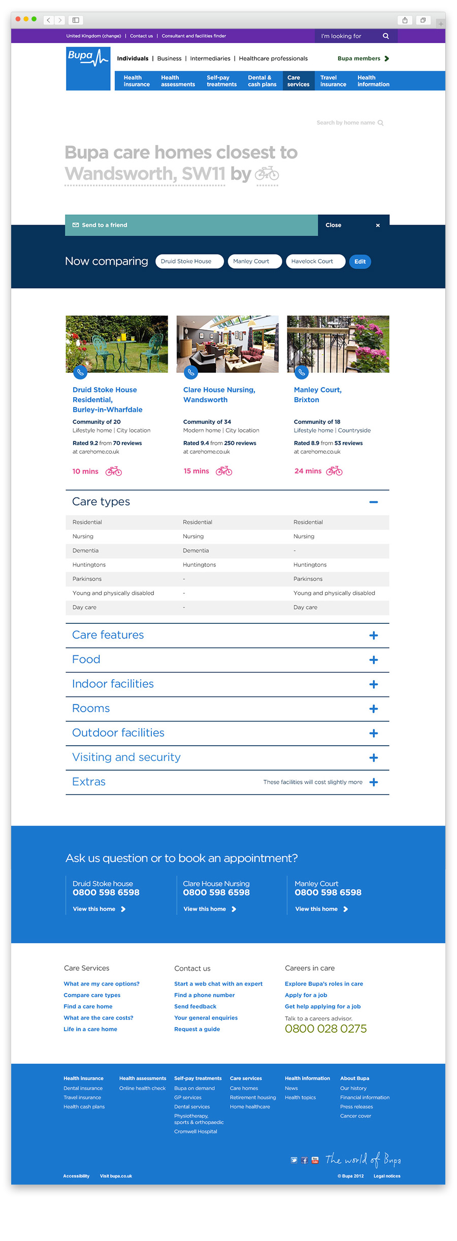Click the phone icon on Clare House photo
The height and width of the screenshot is (1241, 457).
pos(191,372)
